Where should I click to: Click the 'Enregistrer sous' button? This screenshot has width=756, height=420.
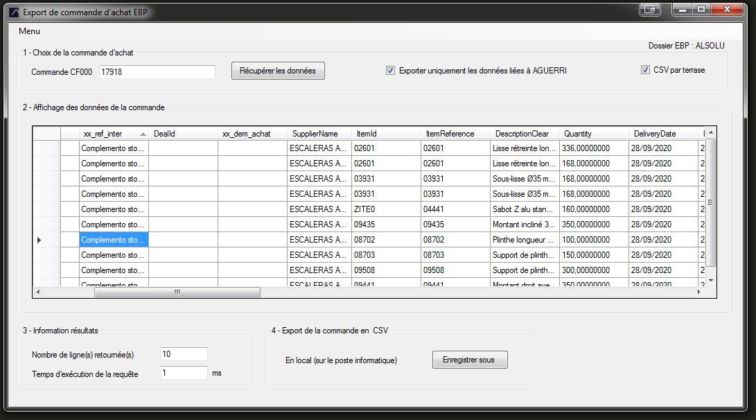470,360
